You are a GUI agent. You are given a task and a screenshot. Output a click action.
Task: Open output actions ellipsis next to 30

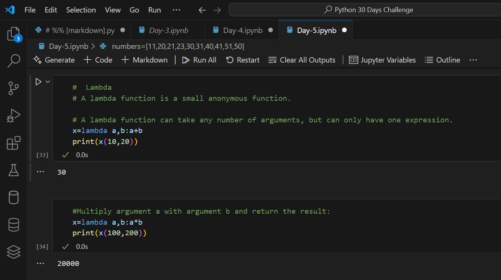40,172
